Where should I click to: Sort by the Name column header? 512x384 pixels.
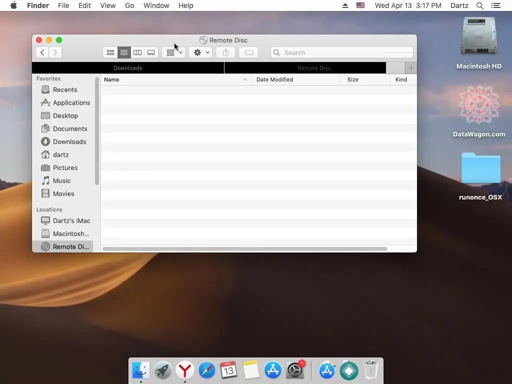click(x=175, y=79)
